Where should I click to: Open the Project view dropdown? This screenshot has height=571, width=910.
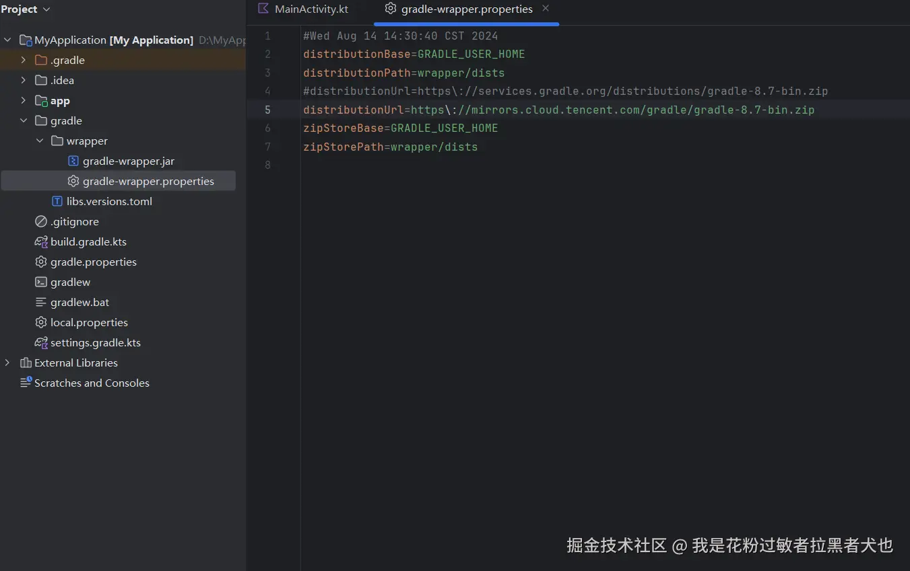pos(46,9)
